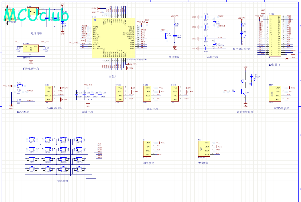
Task: Select the STM32F103C8T6 main chip symbol
Action: pos(114,38)
